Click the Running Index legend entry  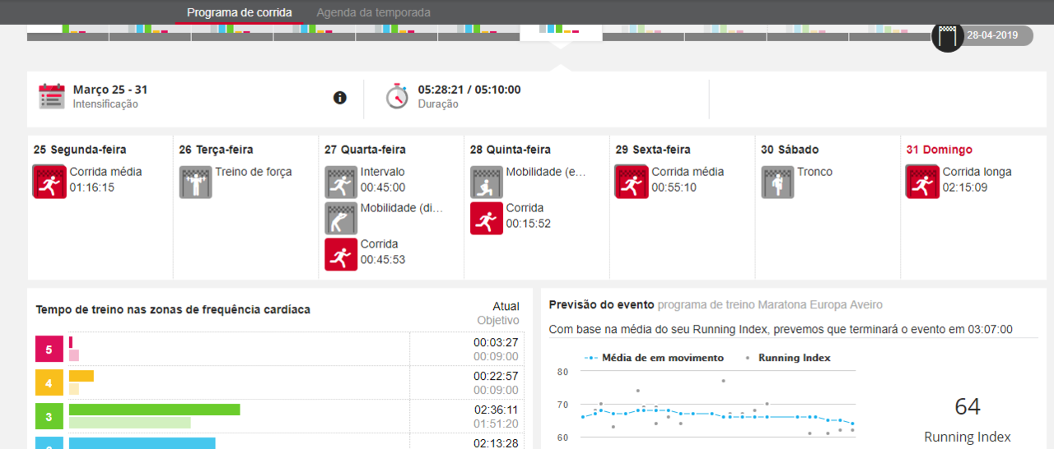[x=787, y=358]
